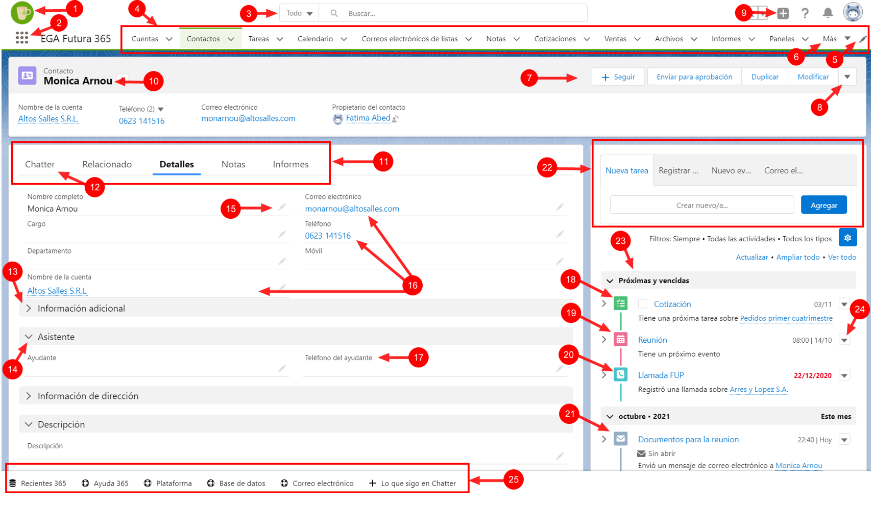The width and height of the screenshot is (873, 508).
Task: Collapse the Asistente section
Action: click(x=29, y=337)
